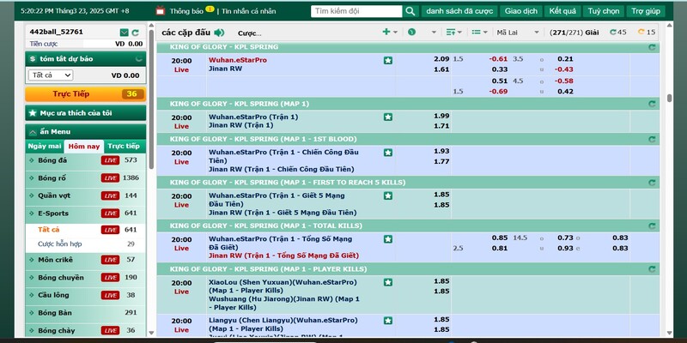The width and height of the screenshot is (687, 343).
Task: Open the list view dropdown in toolbar
Action: tap(480, 32)
